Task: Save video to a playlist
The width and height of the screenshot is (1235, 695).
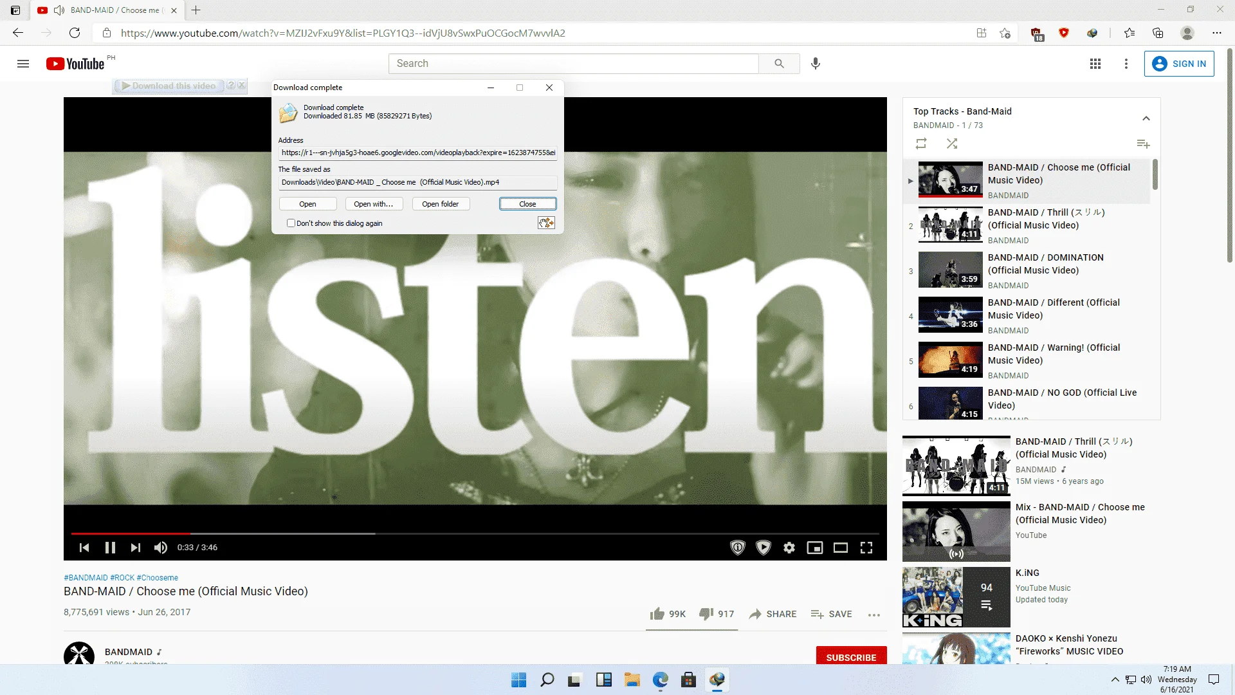Action: [831, 614]
